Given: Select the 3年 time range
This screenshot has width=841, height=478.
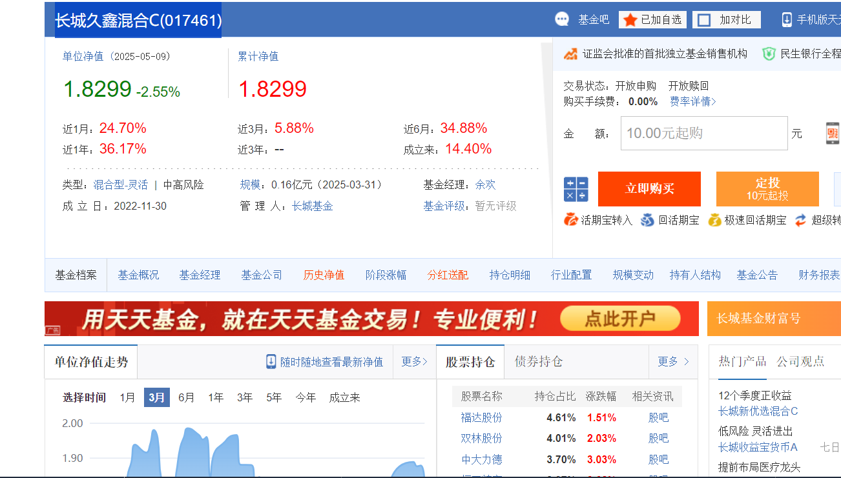Looking at the screenshot, I should coord(245,397).
